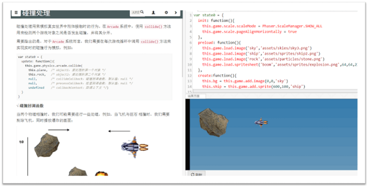Click the spaceship sprite in the game canvas
Image resolution: width=367 pixels, height=186 pixels.
261,122
